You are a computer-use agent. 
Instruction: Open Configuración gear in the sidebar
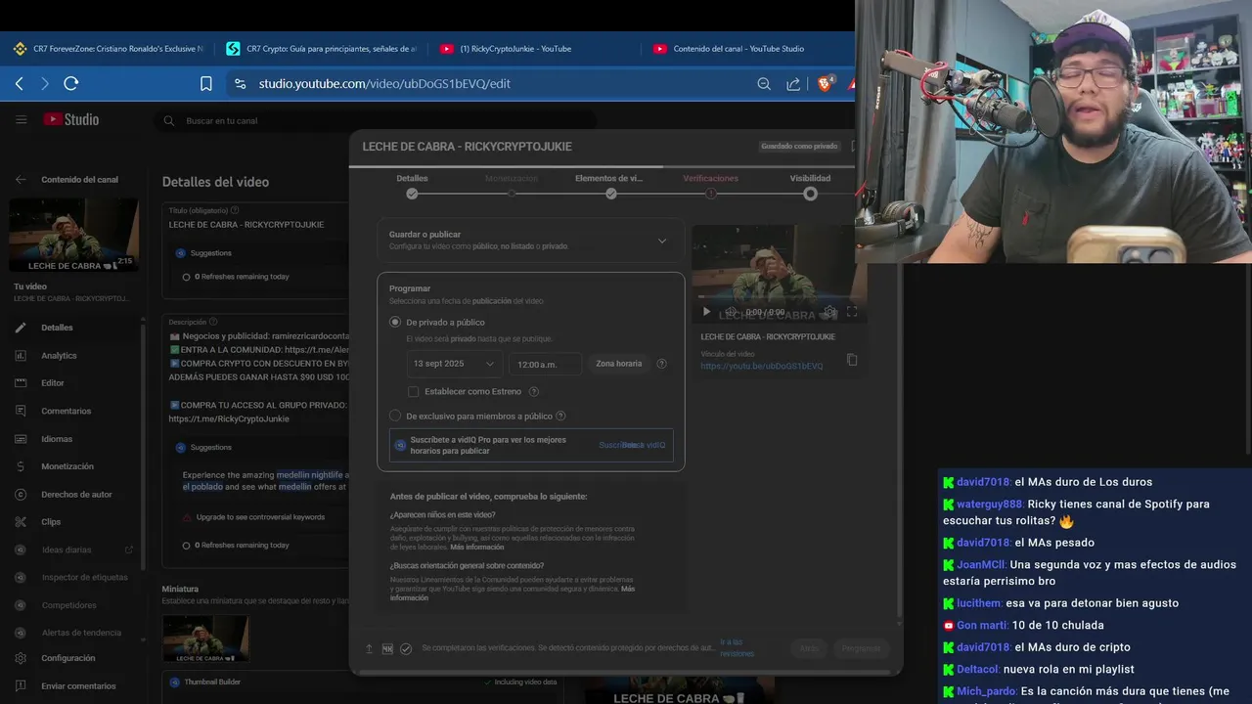(x=21, y=658)
